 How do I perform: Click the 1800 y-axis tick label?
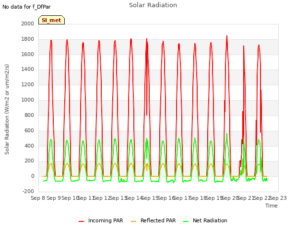[28, 39]
